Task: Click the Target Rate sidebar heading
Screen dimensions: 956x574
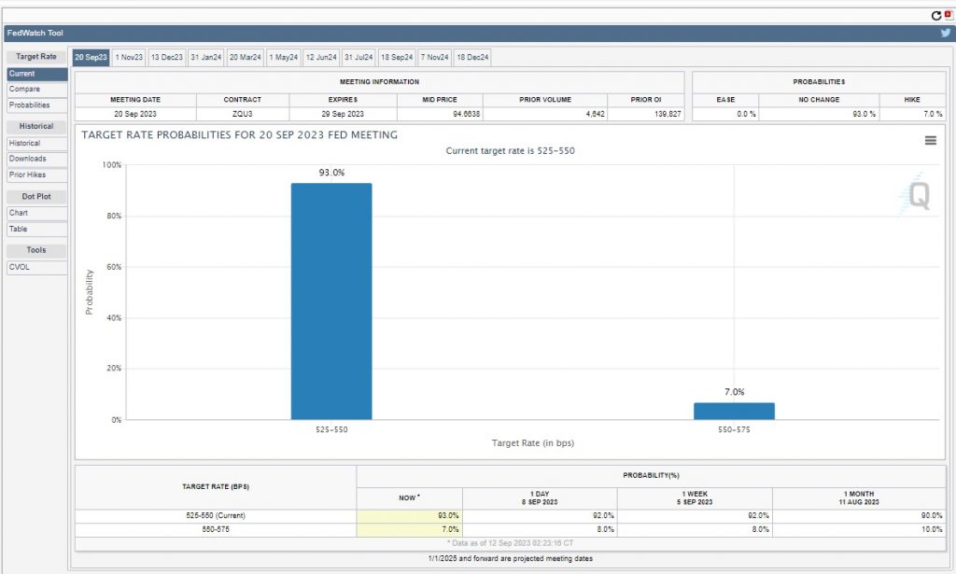Action: click(x=36, y=57)
